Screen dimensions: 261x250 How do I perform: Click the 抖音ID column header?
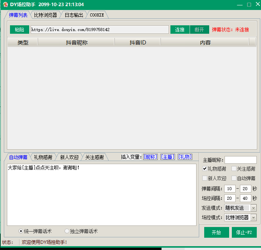pos(138,43)
